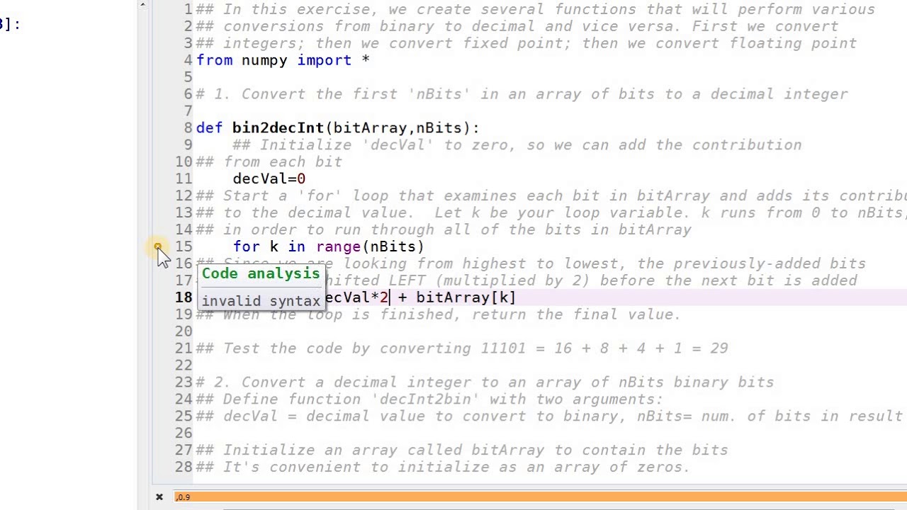Click comment 'to the decimal value. Let k' line
Screen dimensions: 907x510
coord(551,213)
